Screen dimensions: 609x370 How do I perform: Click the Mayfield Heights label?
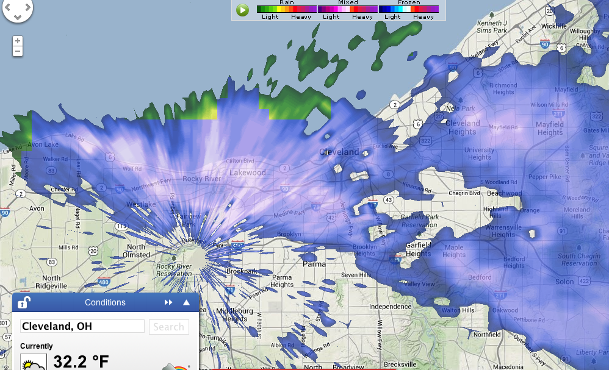[550, 129]
